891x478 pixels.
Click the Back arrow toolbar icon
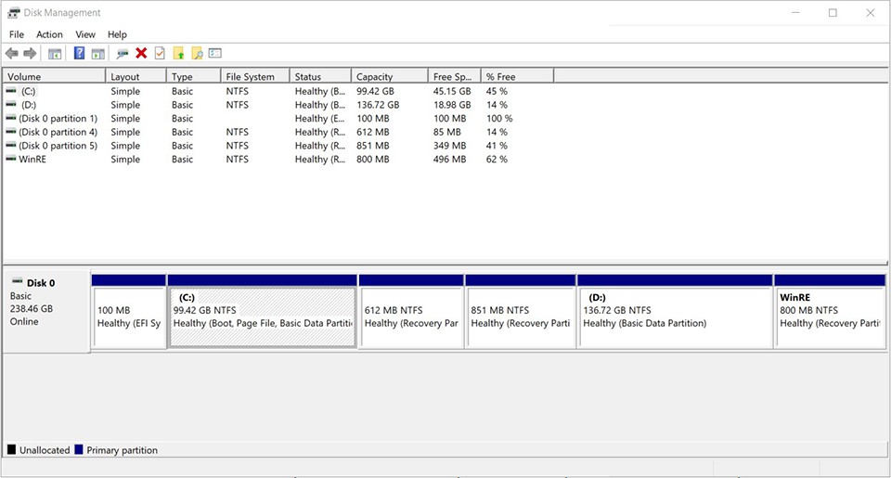(11, 54)
